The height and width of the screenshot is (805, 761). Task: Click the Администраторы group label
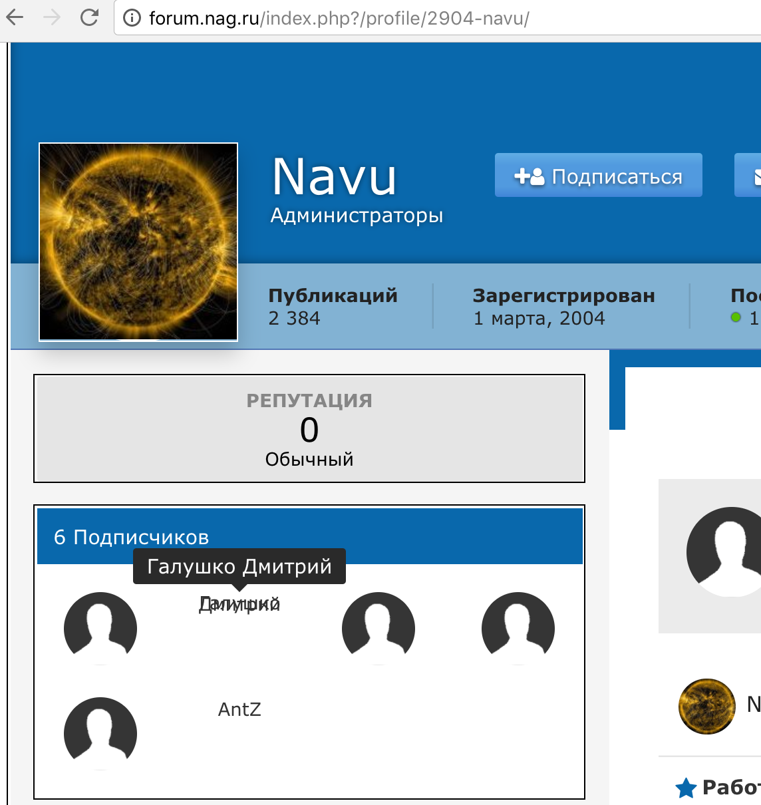(357, 216)
